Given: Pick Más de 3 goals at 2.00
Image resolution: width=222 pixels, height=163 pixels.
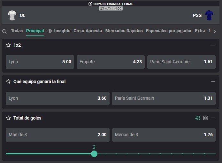Looking at the screenshot, I should [x=57, y=135].
